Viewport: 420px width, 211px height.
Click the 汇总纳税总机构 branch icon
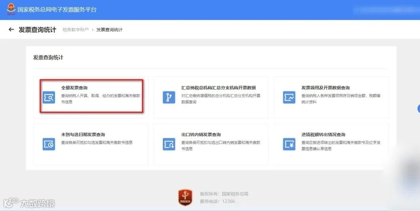coord(169,97)
